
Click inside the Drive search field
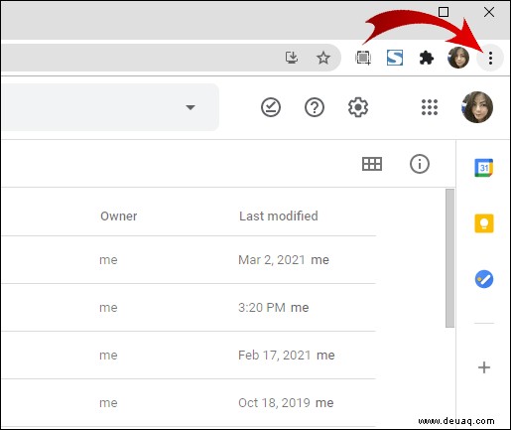click(x=110, y=107)
